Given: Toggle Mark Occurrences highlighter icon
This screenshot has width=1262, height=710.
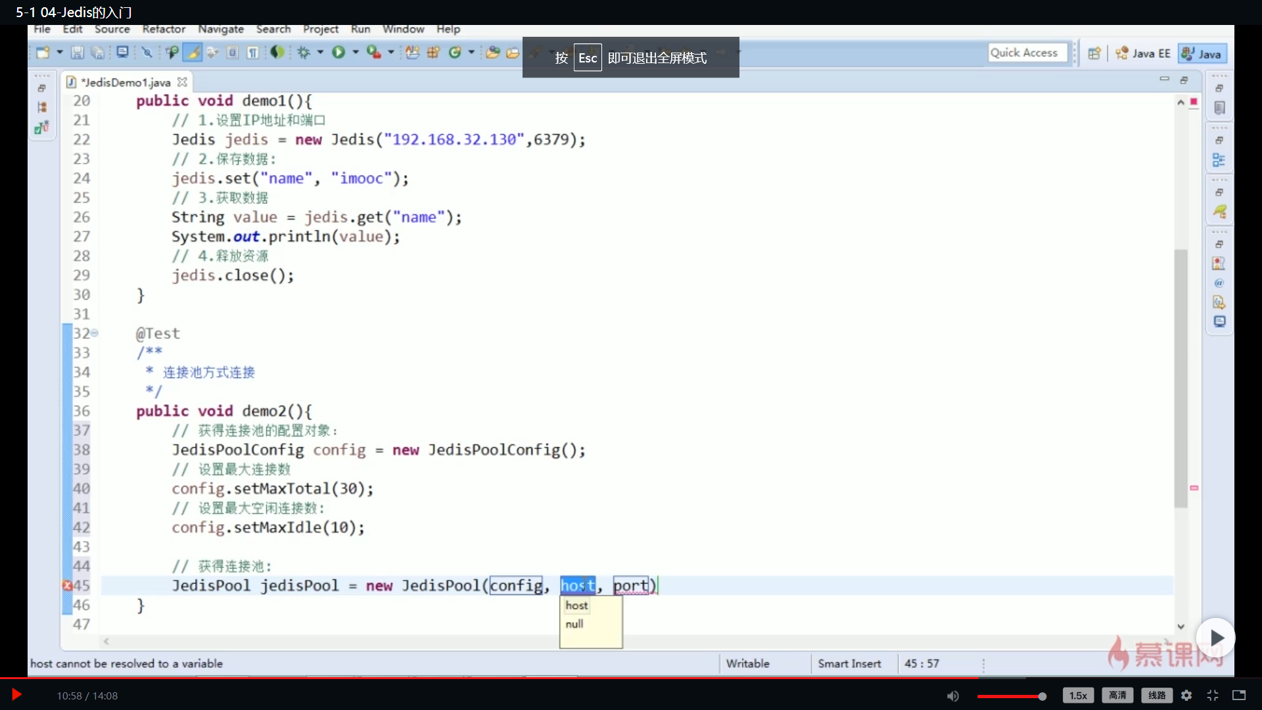Looking at the screenshot, I should coord(193,53).
